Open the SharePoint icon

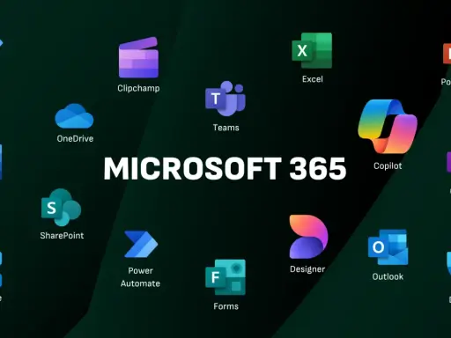tap(61, 207)
